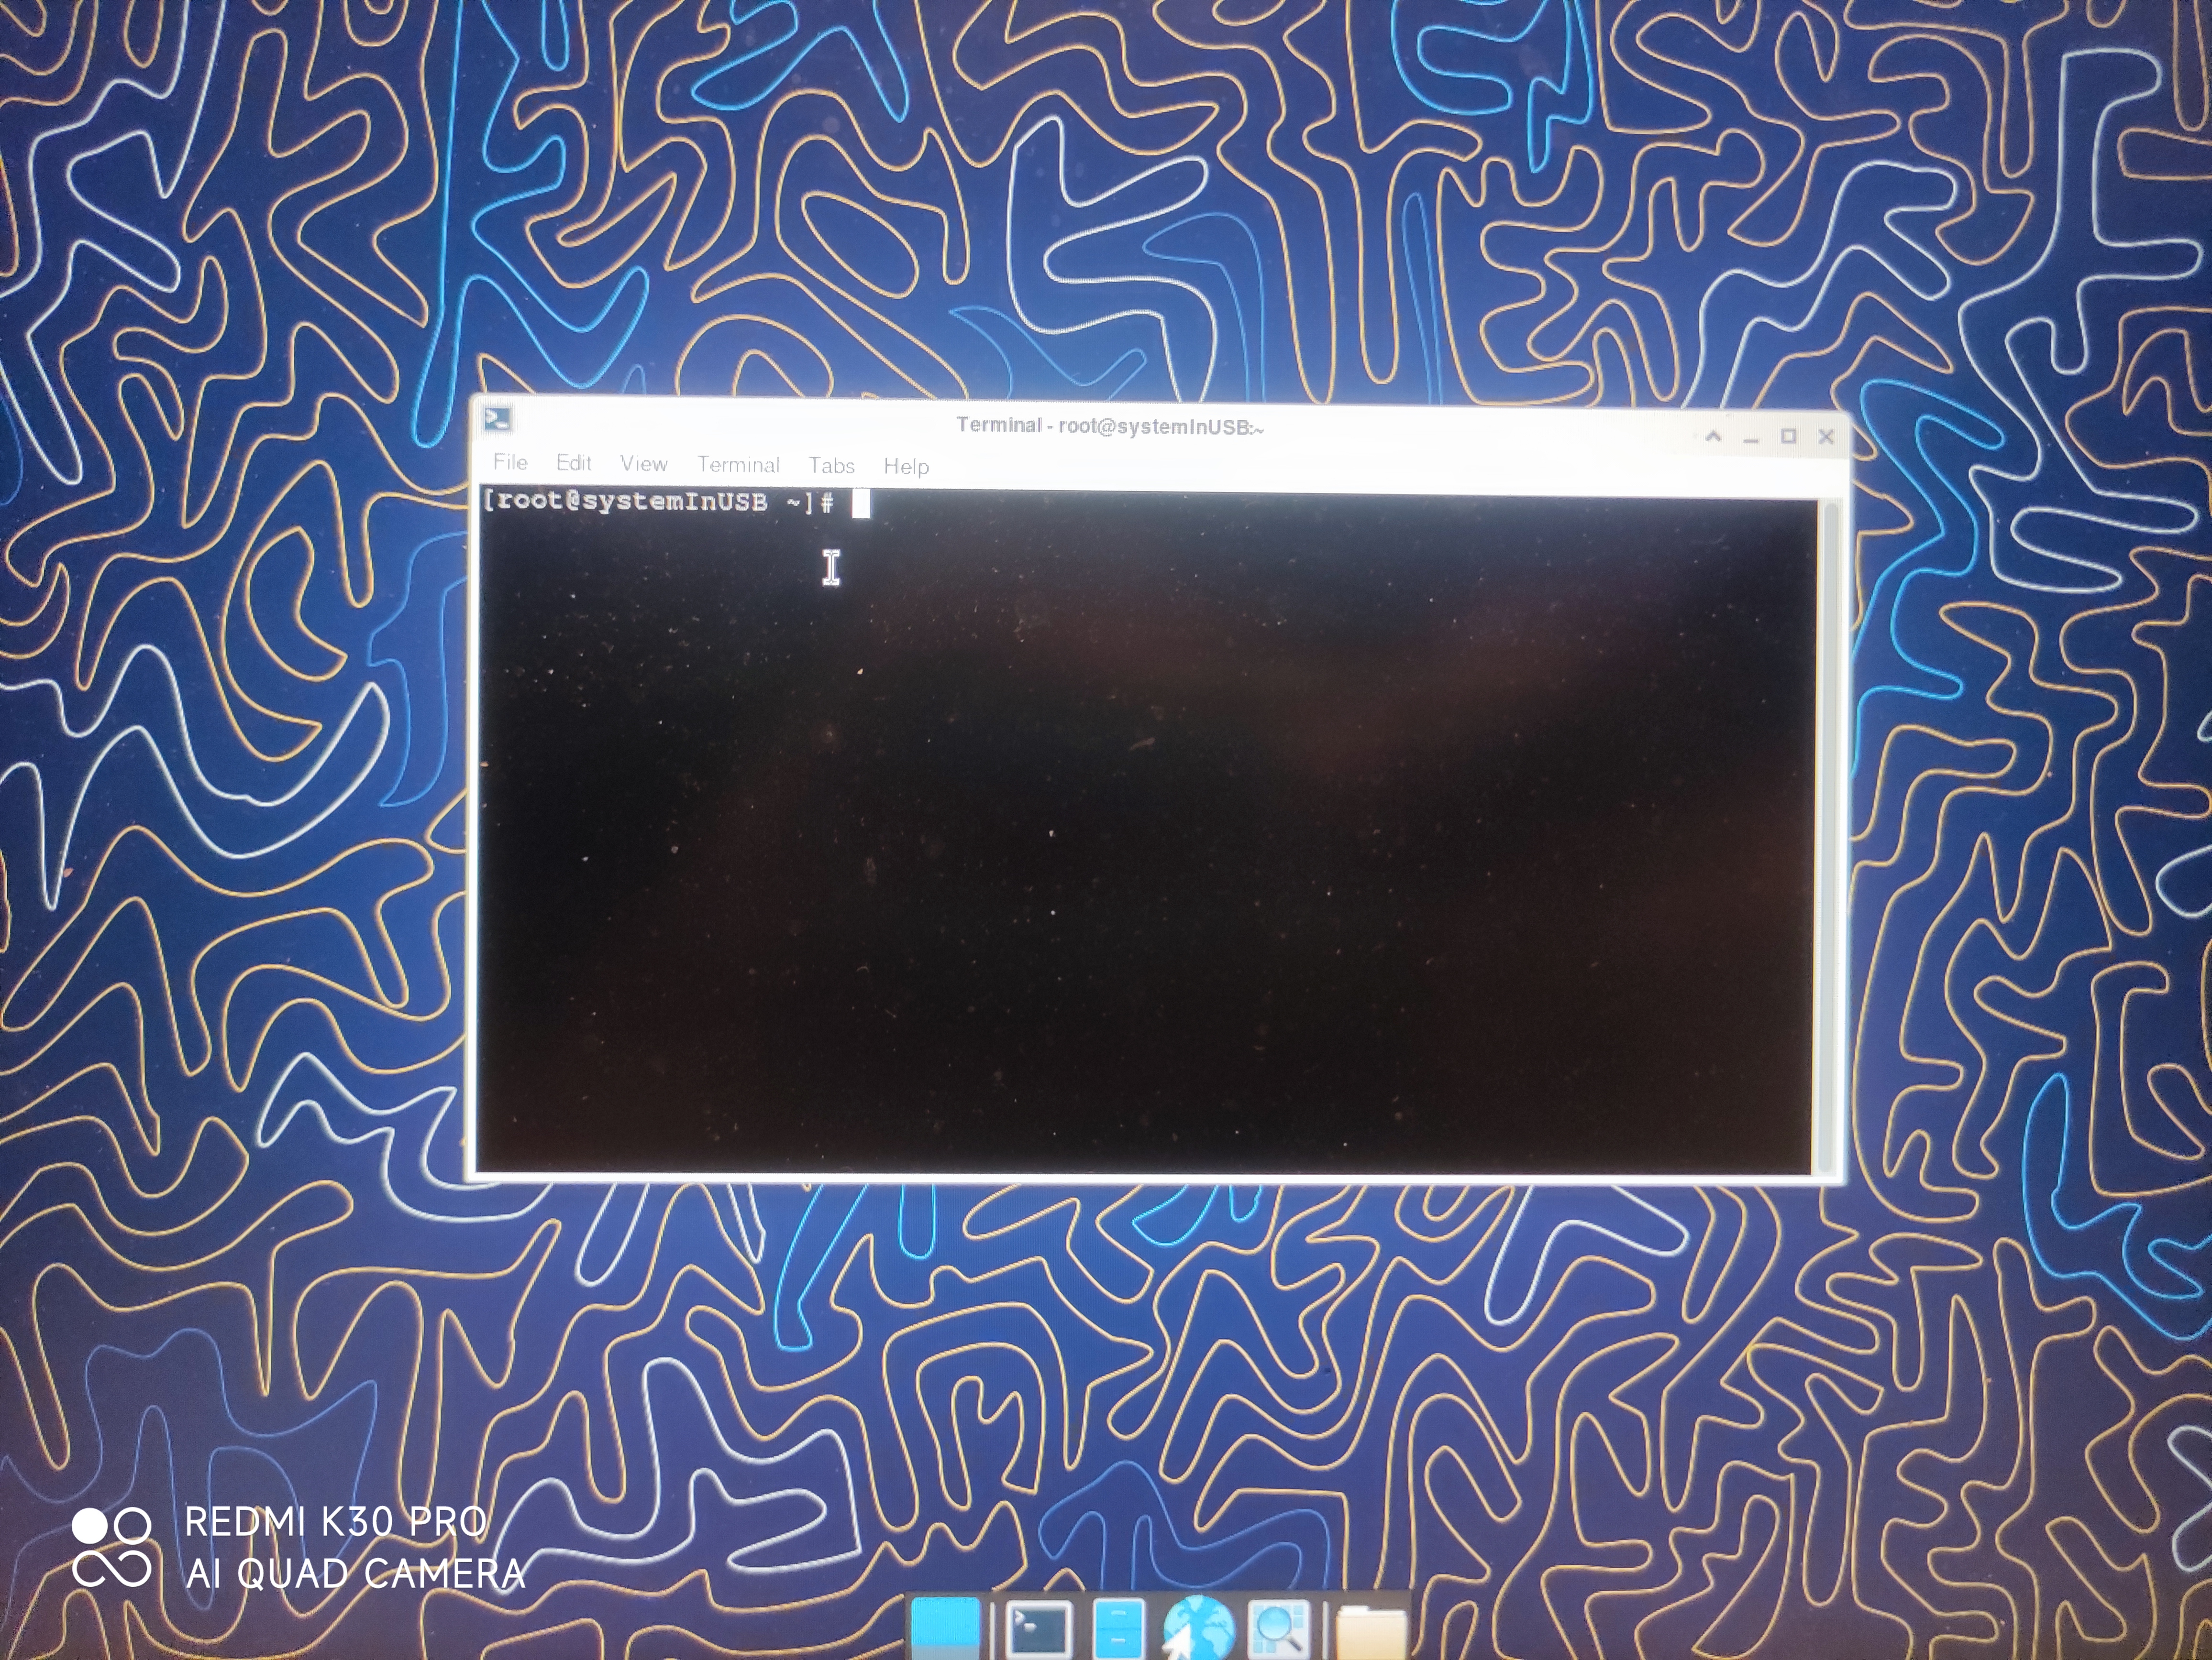Maximize the Terminal window
The width and height of the screenshot is (2212, 1660).
(1788, 437)
